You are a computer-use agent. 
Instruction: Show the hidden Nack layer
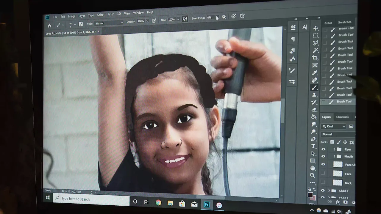tap(323, 182)
